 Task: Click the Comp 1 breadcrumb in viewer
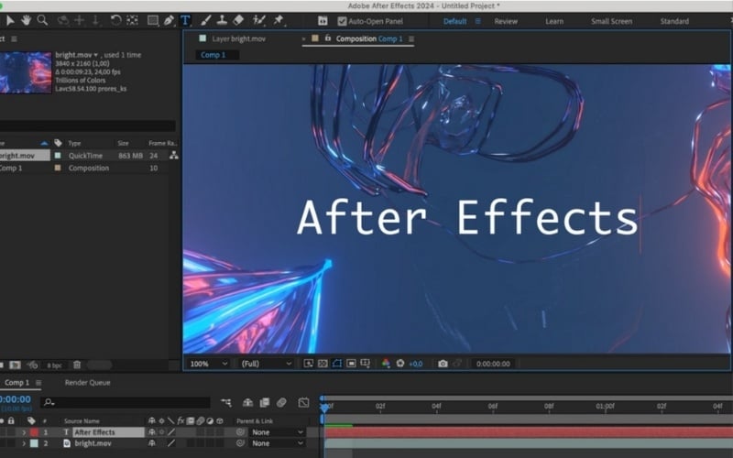(213, 55)
